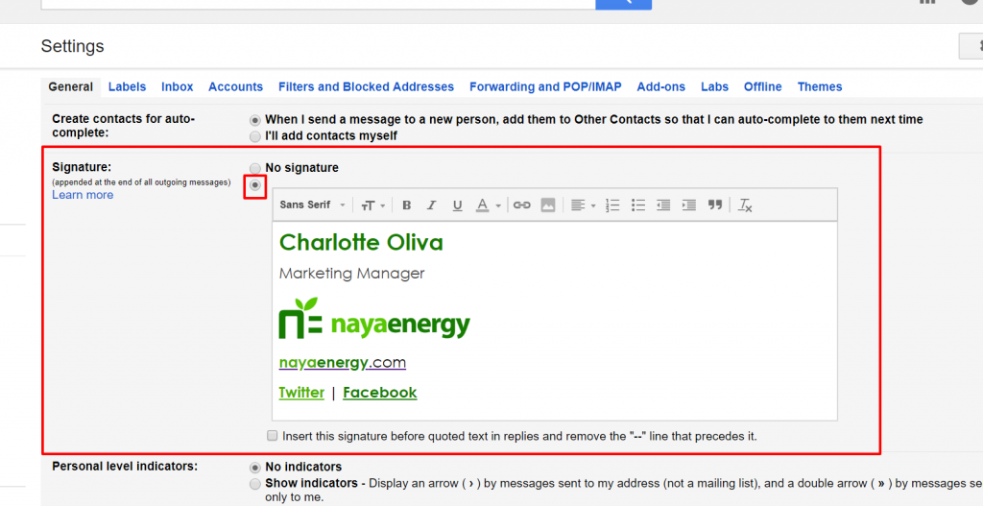Click the blue search button
The width and height of the screenshot is (983, 506).
pos(624,5)
